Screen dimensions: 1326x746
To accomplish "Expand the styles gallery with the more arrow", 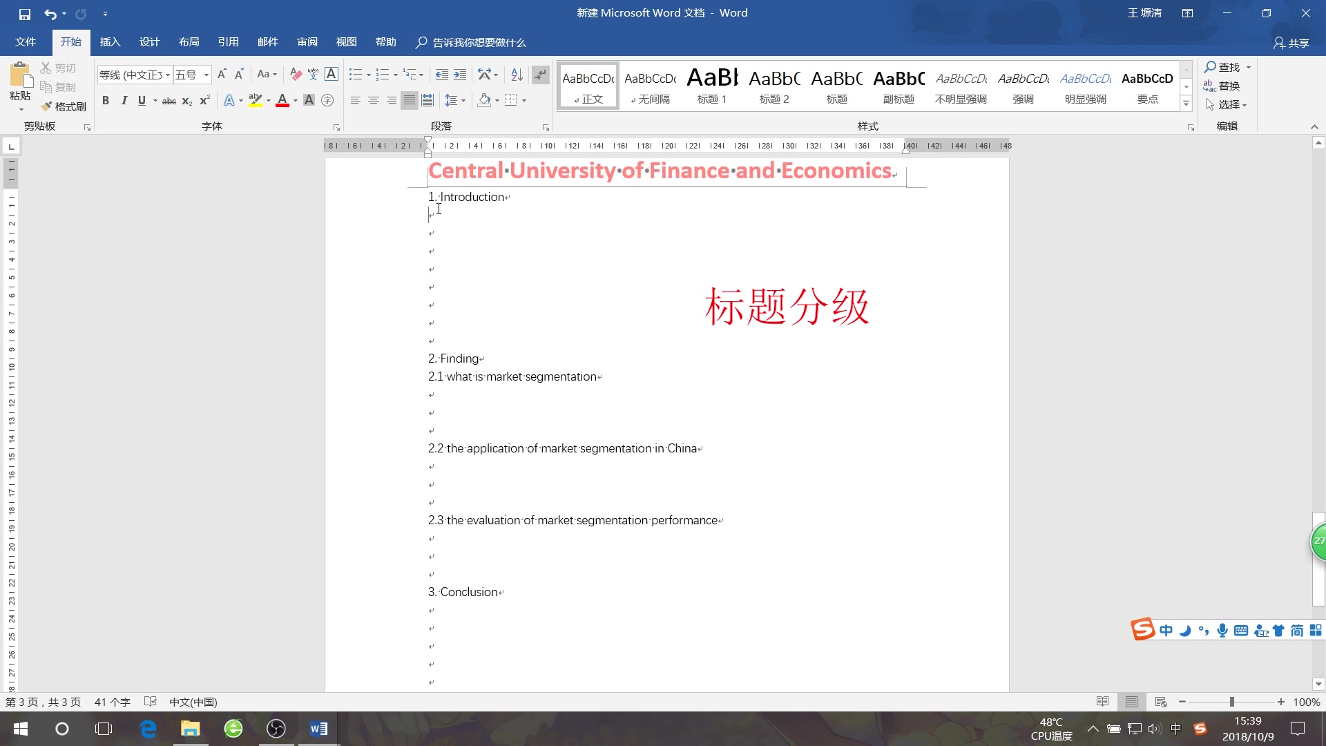I will point(1186,104).
